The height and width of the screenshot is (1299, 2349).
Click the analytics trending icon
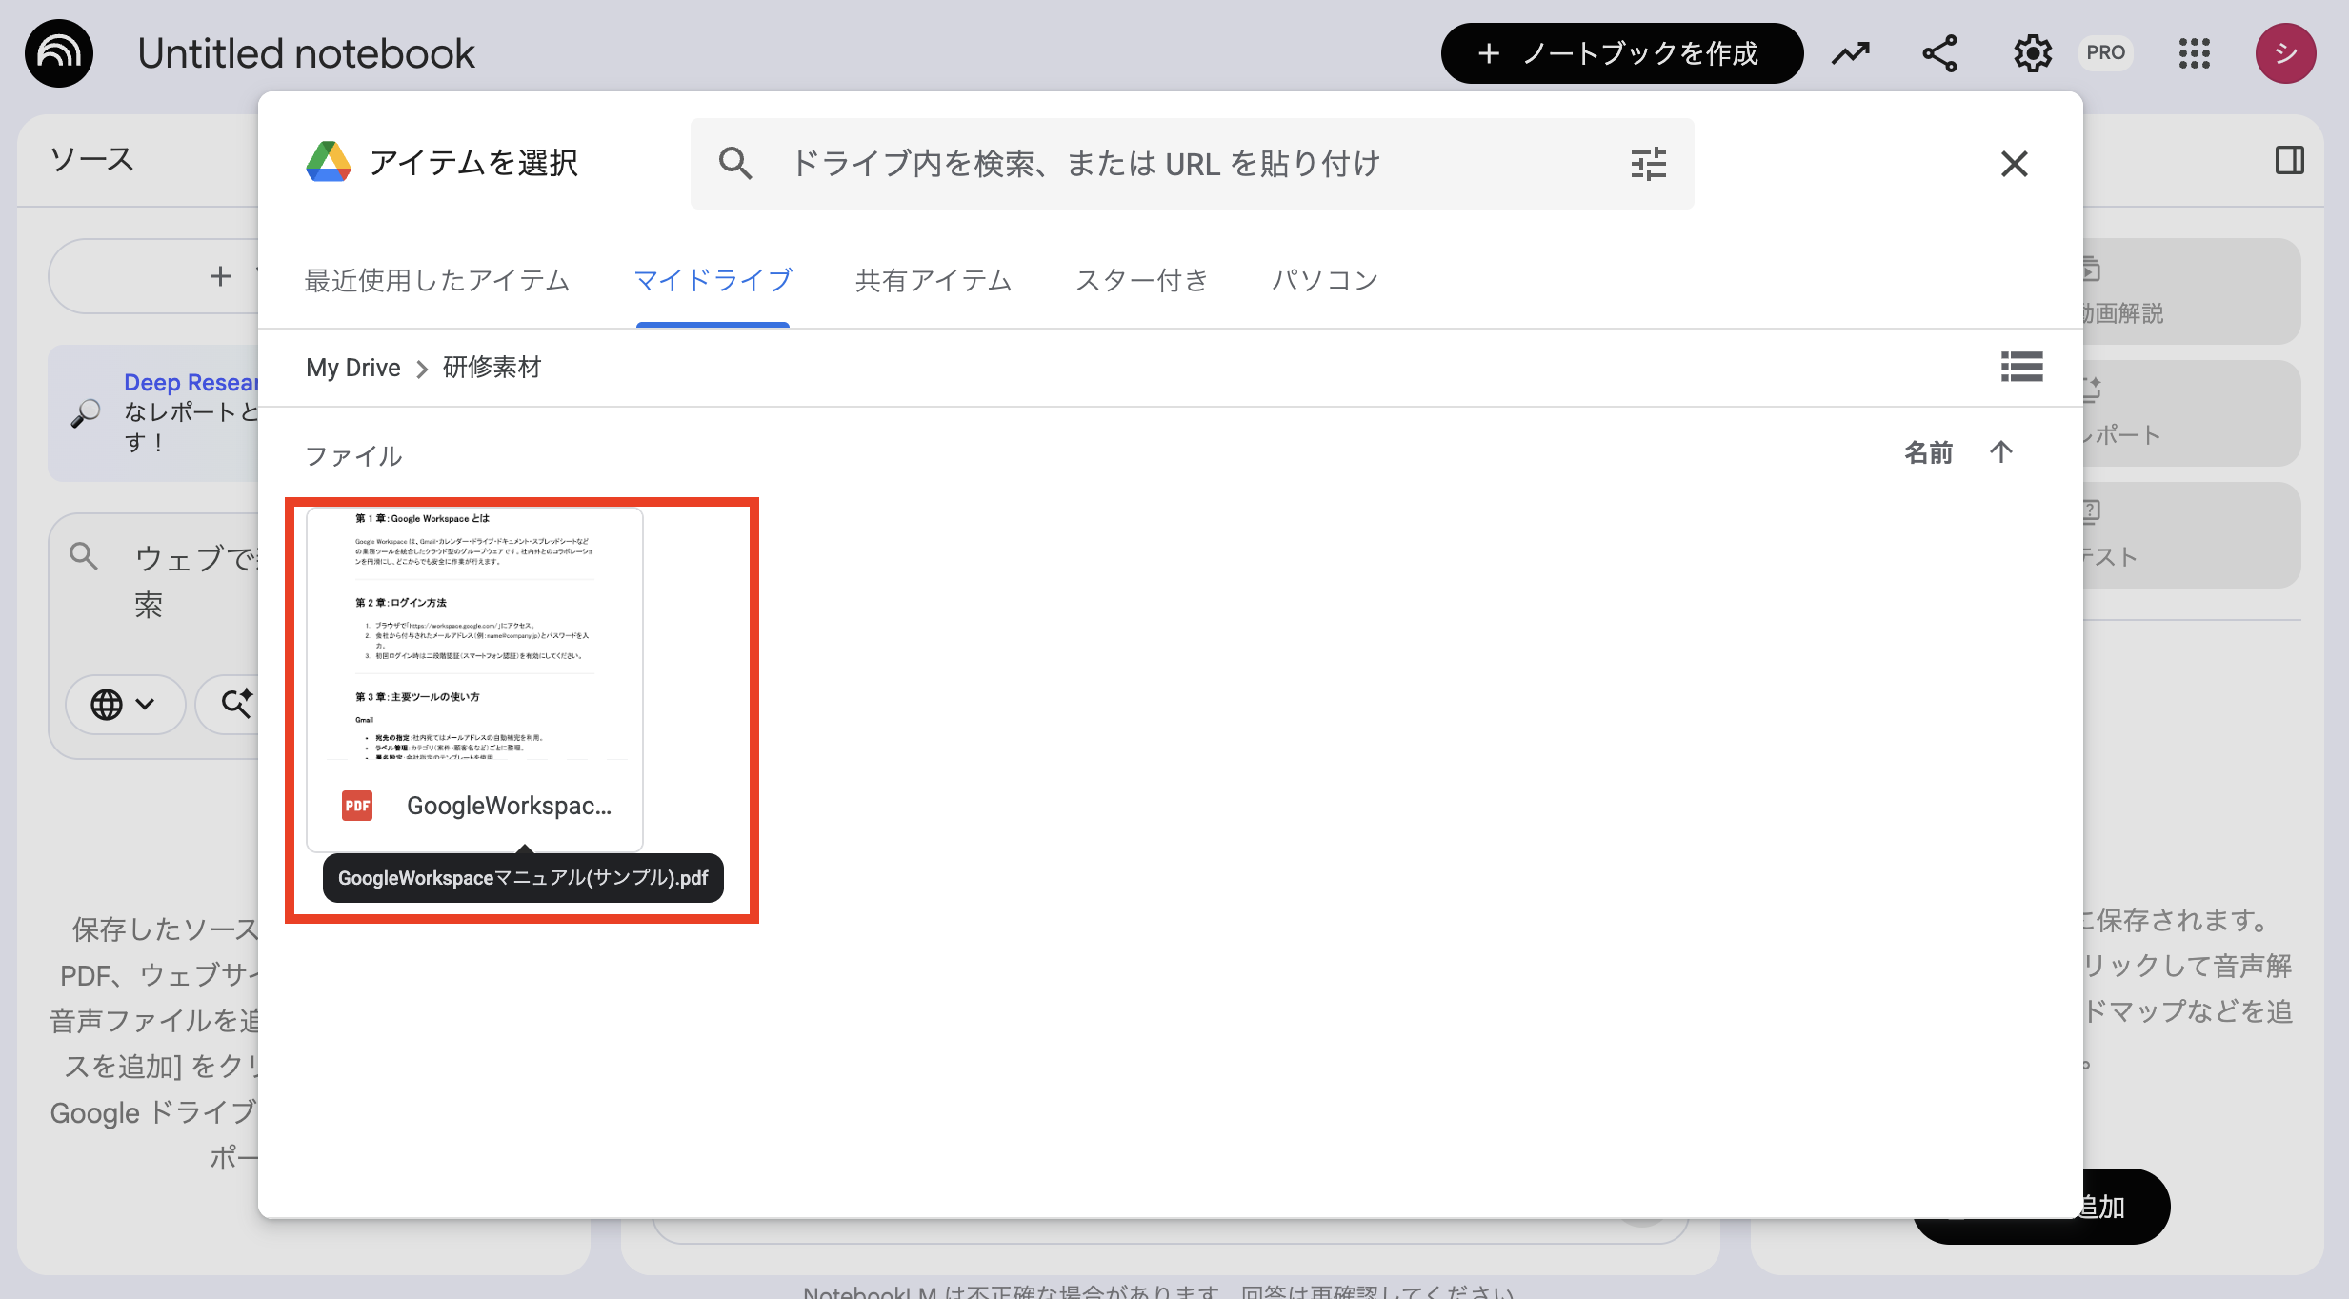click(x=1849, y=53)
